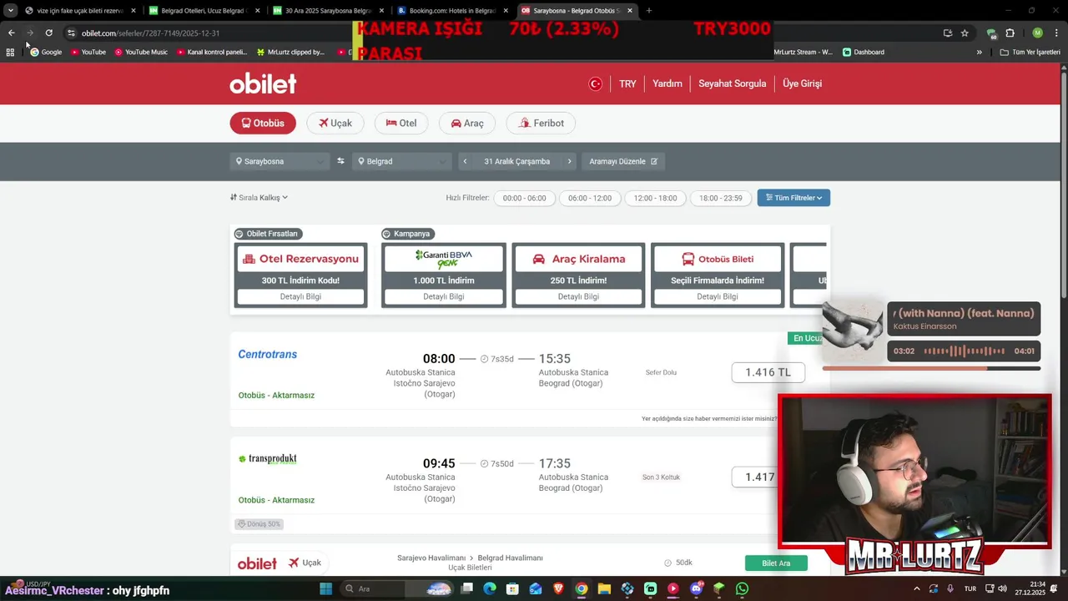Click Detaylı Bilgi under Otel Rezervasyonu
Image resolution: width=1068 pixels, height=601 pixels.
[x=300, y=296]
